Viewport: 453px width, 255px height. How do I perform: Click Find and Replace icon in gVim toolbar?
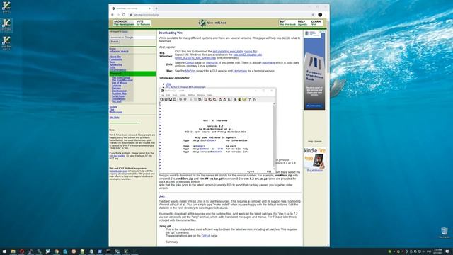pyautogui.click(x=206, y=99)
